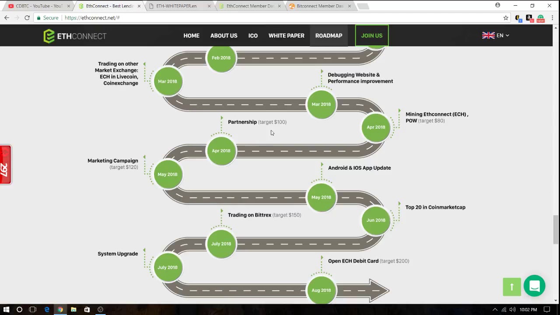
Task: Open Microsoft Edge from the taskbar
Action: 47,309
